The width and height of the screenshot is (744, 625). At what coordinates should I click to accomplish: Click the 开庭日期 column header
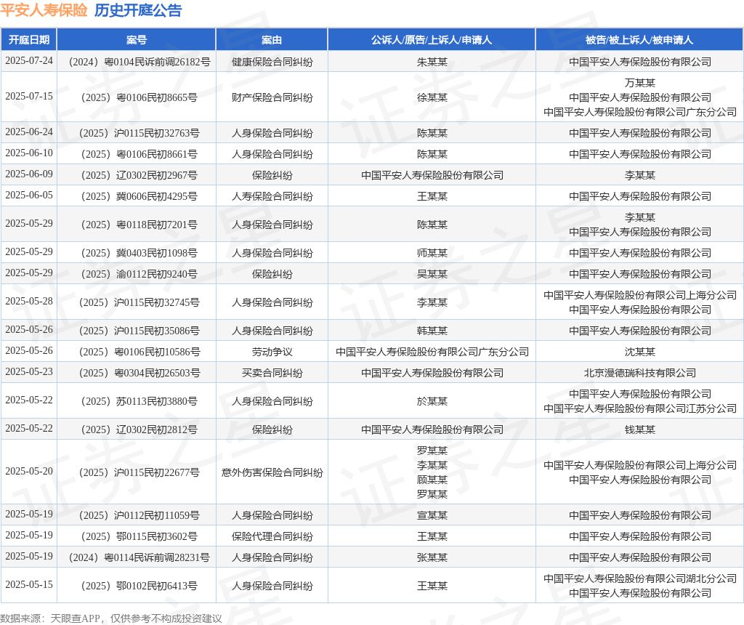point(29,40)
